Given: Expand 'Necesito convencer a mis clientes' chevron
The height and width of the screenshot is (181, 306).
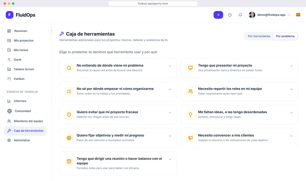Looking at the screenshot, I should tap(291, 136).
